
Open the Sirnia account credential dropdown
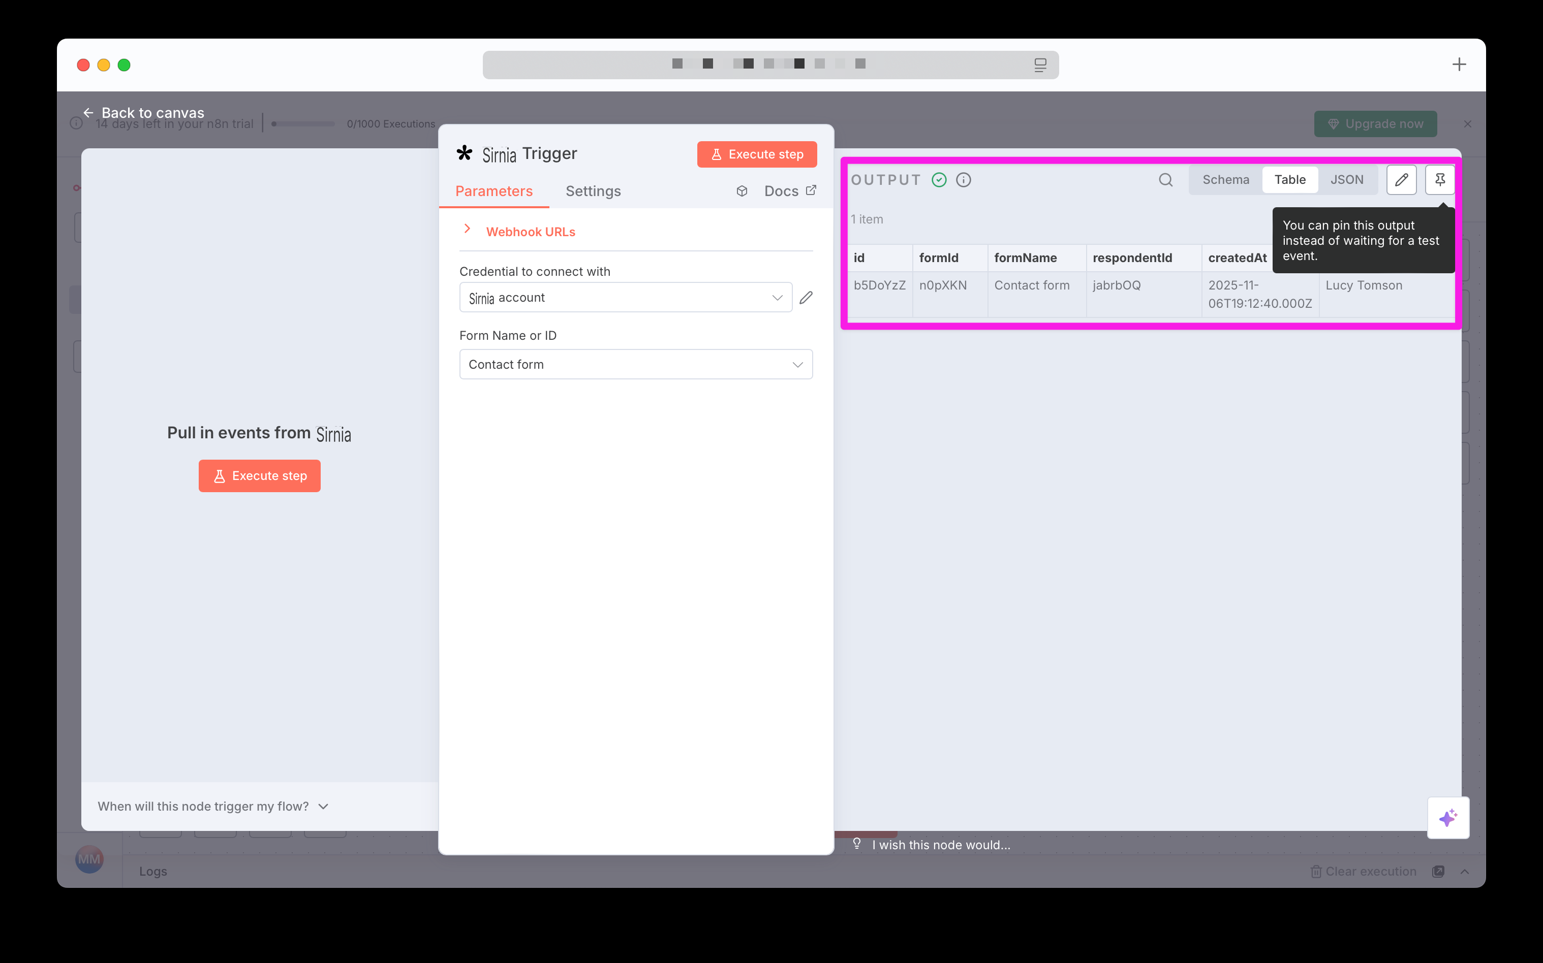click(x=625, y=298)
